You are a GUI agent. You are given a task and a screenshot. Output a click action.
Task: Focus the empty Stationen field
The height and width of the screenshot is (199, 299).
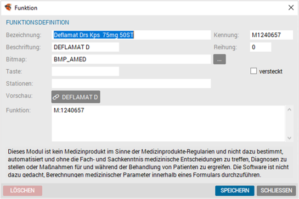click(131, 84)
